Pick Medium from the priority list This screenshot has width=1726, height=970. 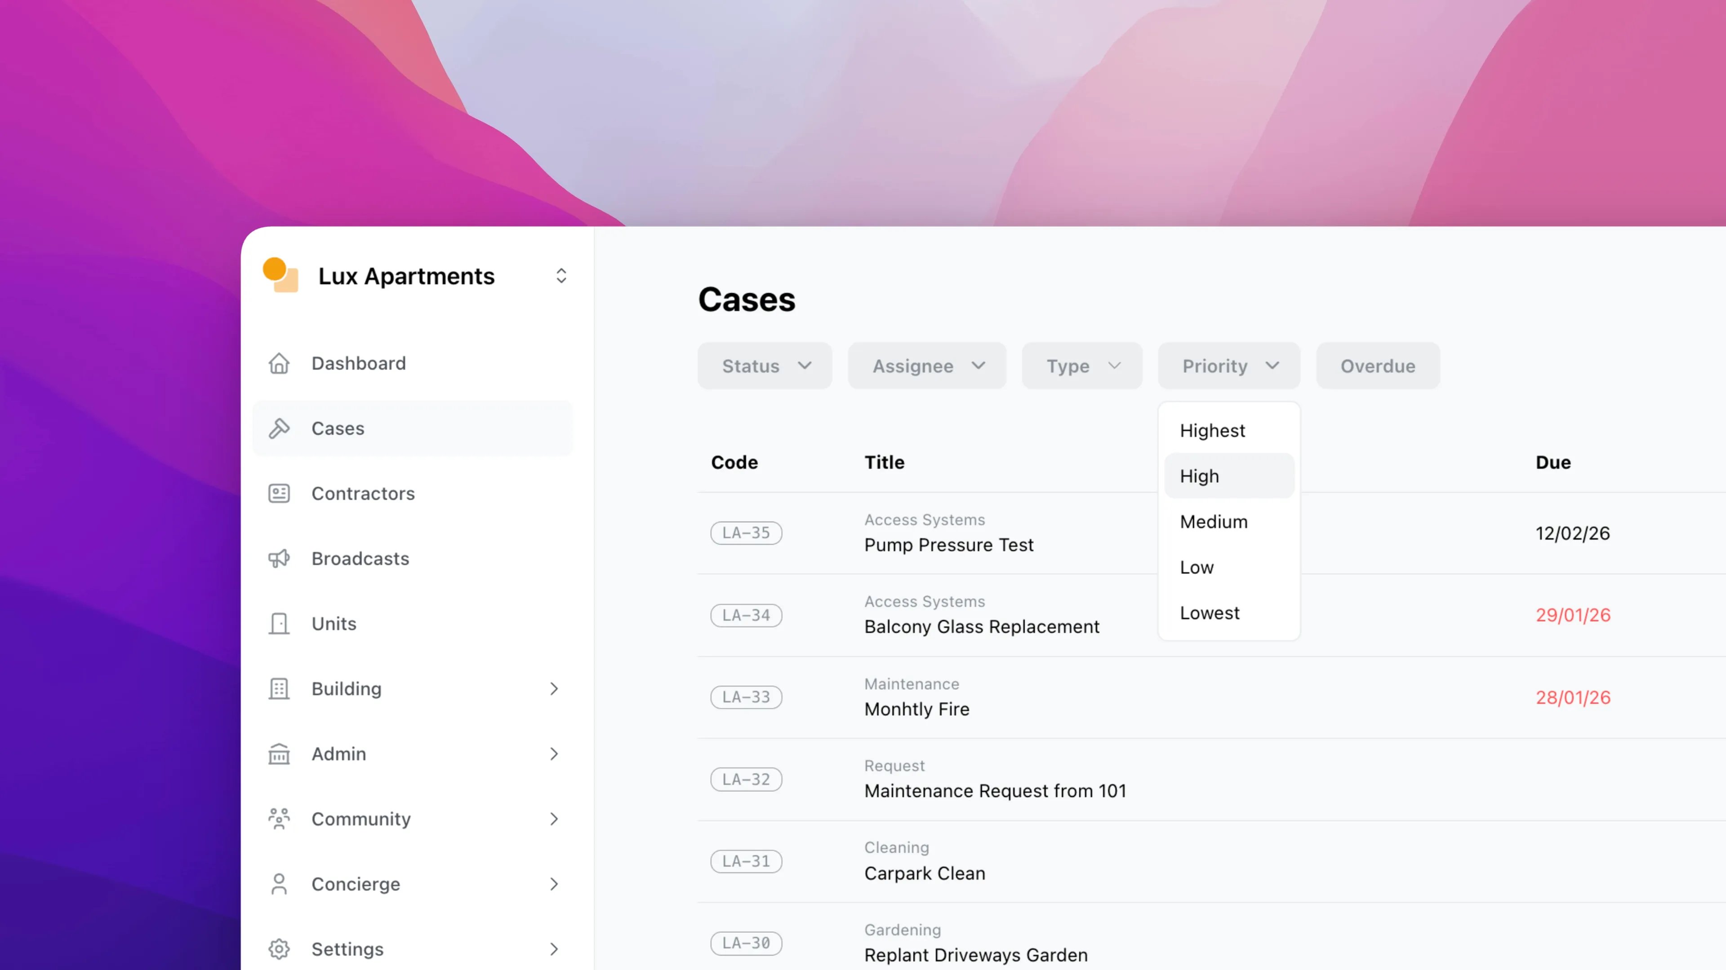tap(1214, 521)
